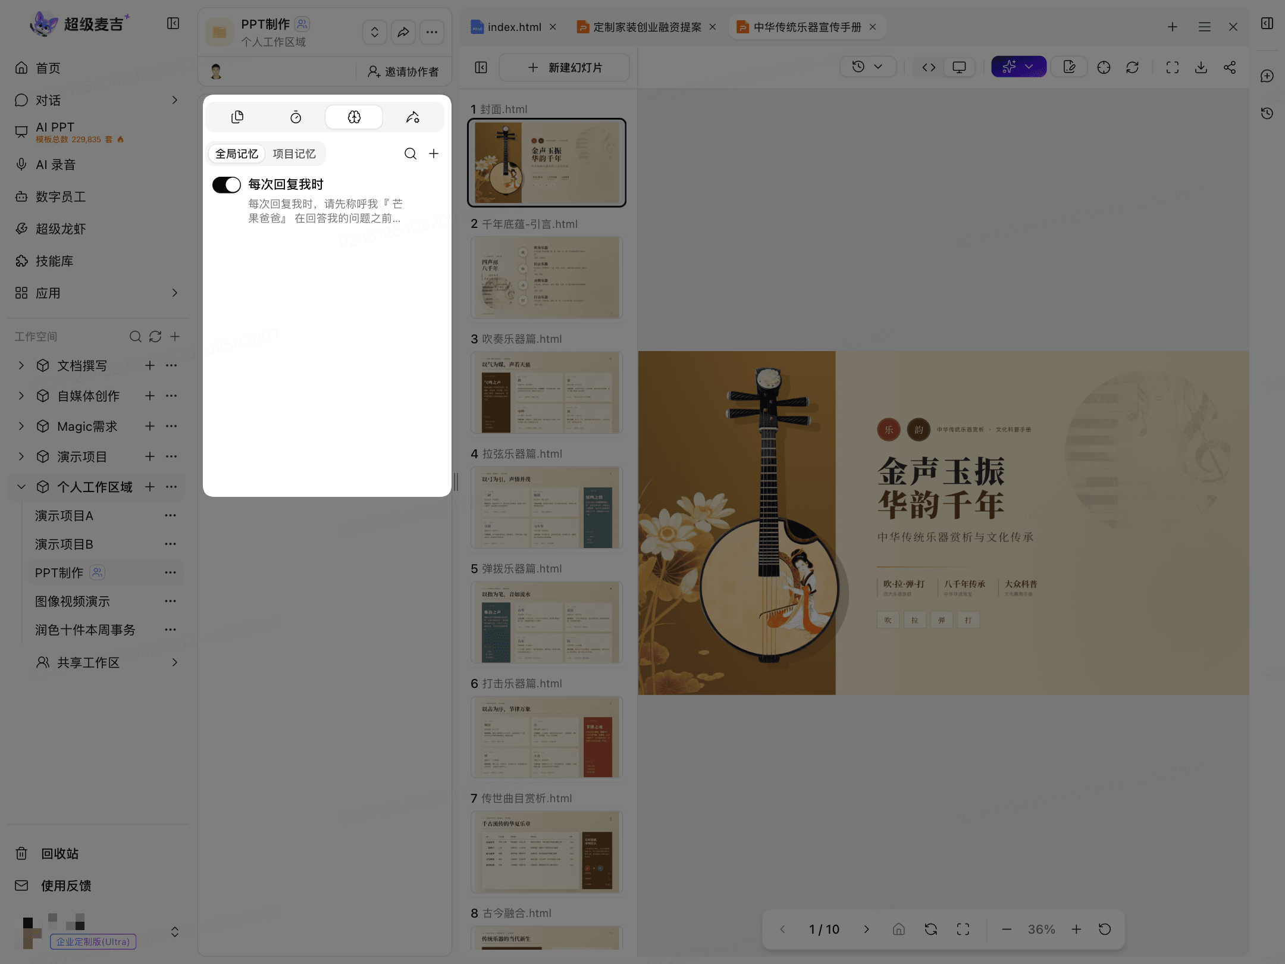The height and width of the screenshot is (964, 1285).
Task: Add a new memory with plus icon
Action: (434, 154)
